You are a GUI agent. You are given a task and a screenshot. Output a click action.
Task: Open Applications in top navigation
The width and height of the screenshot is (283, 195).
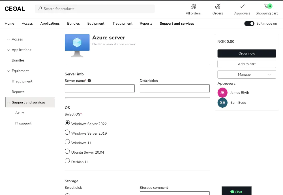tap(50, 24)
